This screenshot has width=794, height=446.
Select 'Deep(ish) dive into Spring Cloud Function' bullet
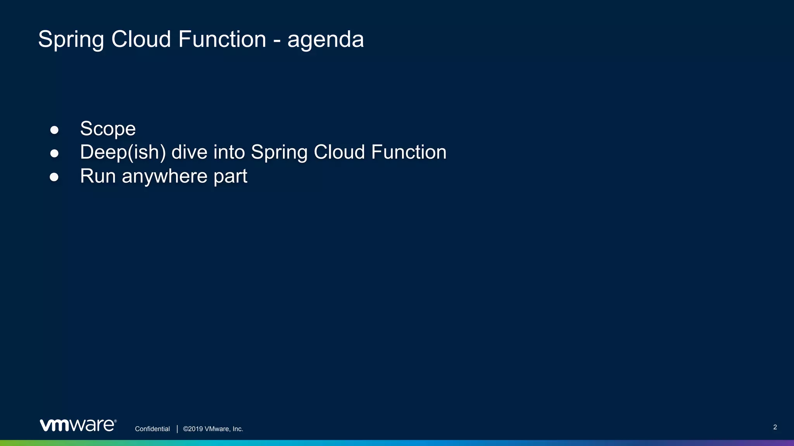click(263, 152)
